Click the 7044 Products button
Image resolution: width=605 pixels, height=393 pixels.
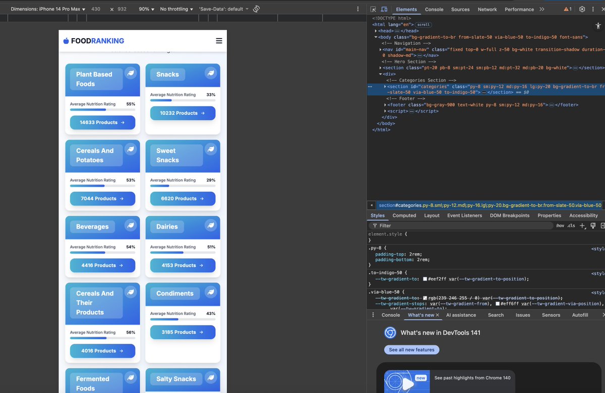pyautogui.click(x=102, y=199)
